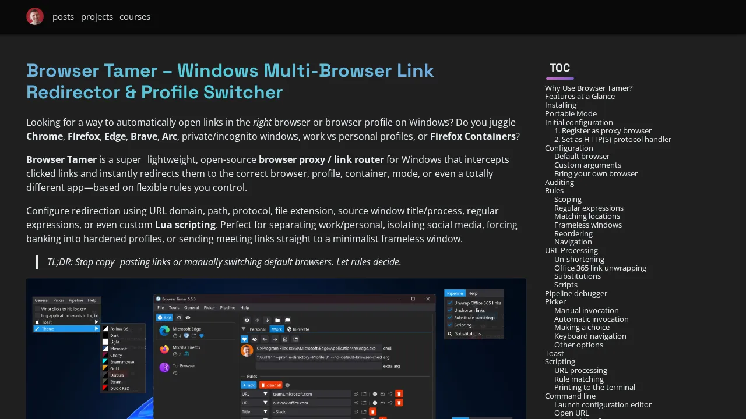Image resolution: width=746 pixels, height=419 pixels.
Task: Open the posts page
Action: pos(63,17)
